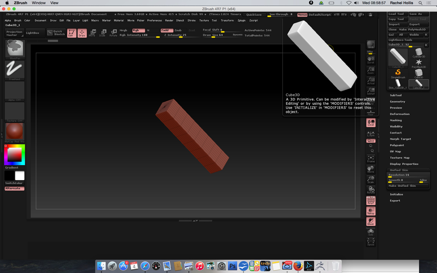Click Make PolyMesh3D button
The width and height of the screenshot is (437, 273).
(413, 29)
